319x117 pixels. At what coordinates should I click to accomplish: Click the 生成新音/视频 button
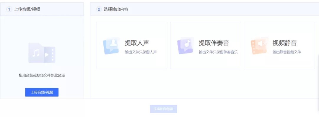click(163, 109)
